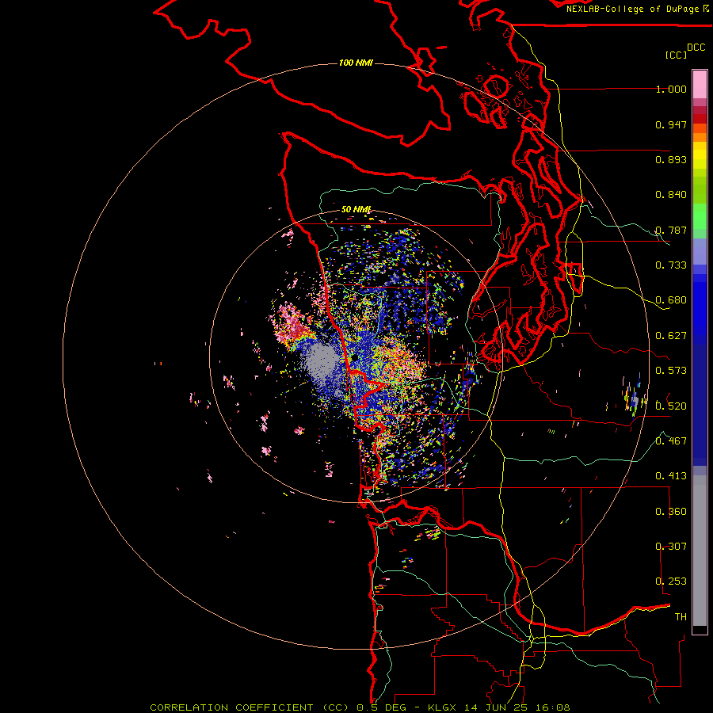Select the 0.680 scale value

click(x=671, y=300)
